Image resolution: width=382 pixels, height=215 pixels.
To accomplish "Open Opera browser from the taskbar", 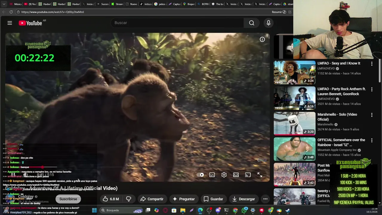I will point(165,210).
